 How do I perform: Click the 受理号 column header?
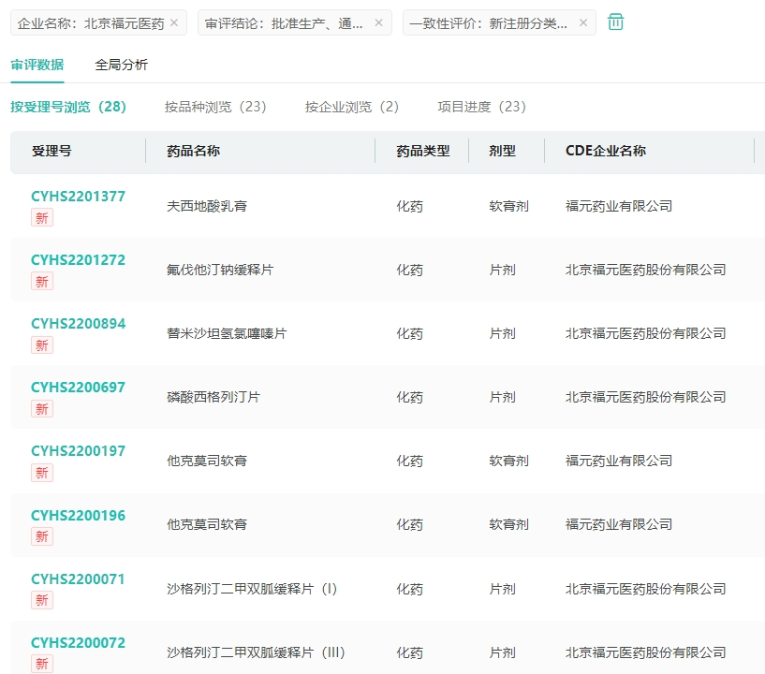51,152
